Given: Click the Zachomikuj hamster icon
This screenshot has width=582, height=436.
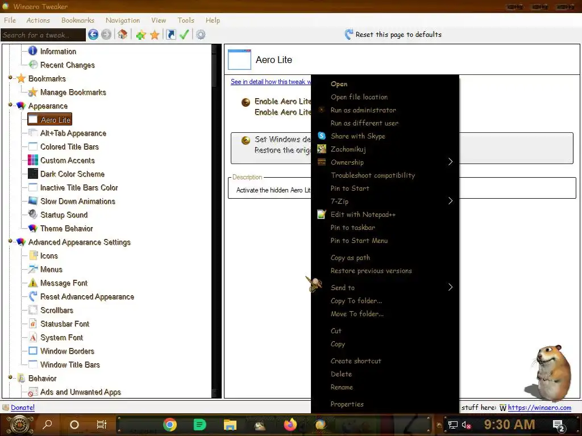Looking at the screenshot, I should pyautogui.click(x=322, y=149).
